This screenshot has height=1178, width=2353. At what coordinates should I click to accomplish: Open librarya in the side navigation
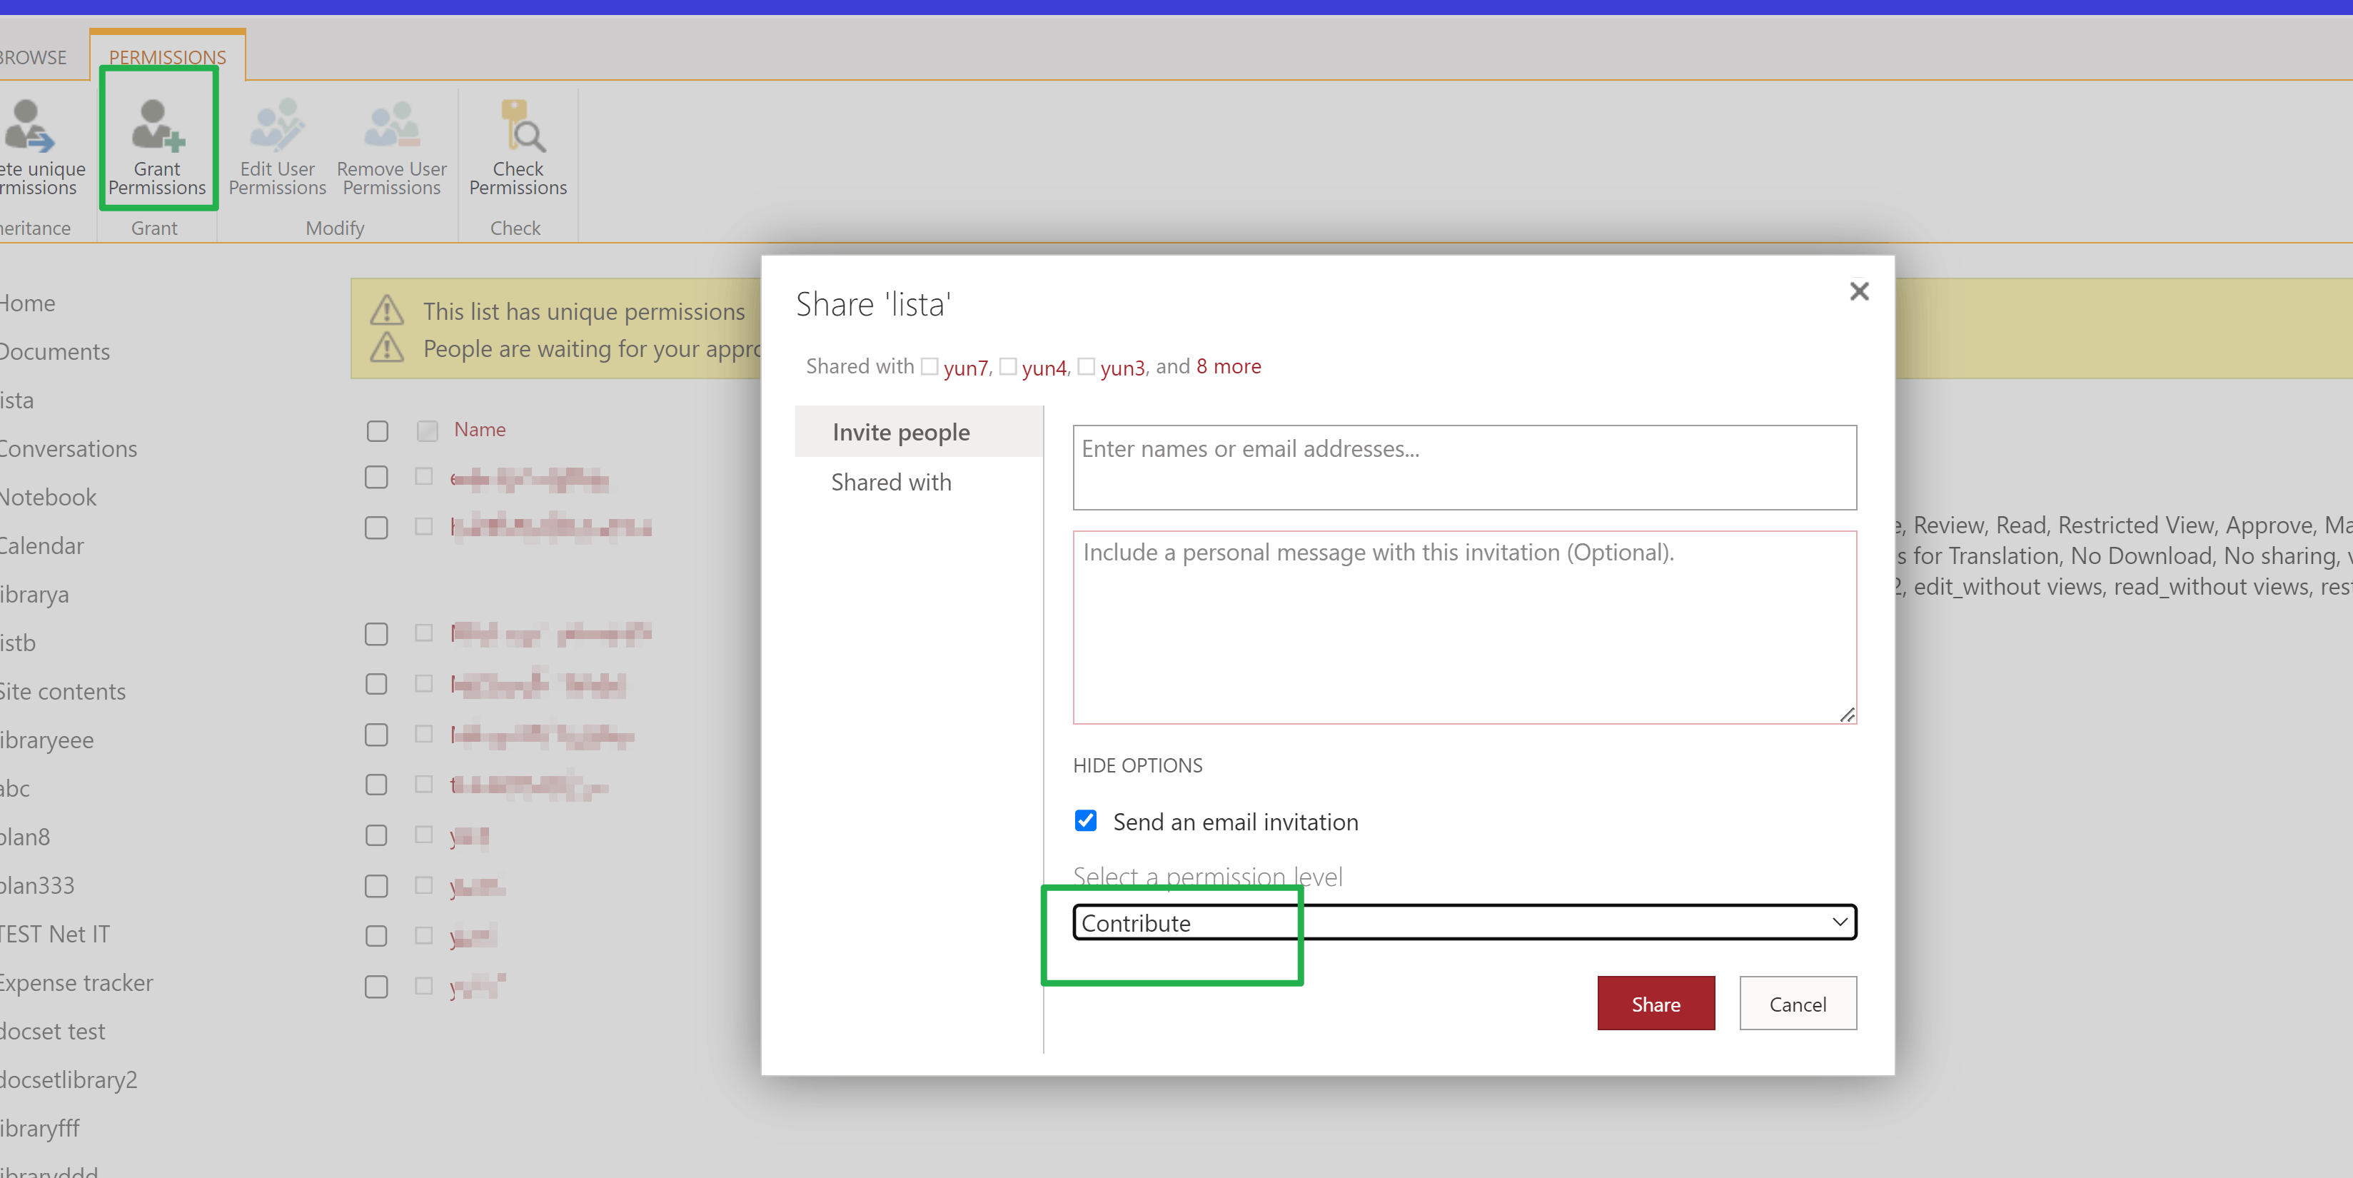pos(35,595)
